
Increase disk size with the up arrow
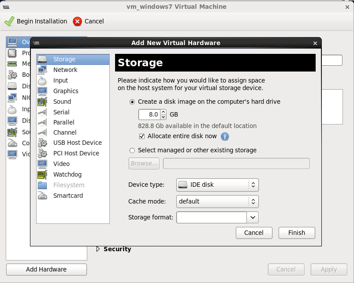163,112
